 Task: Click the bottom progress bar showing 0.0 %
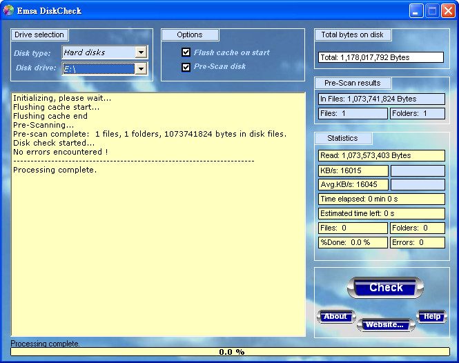coord(230,351)
